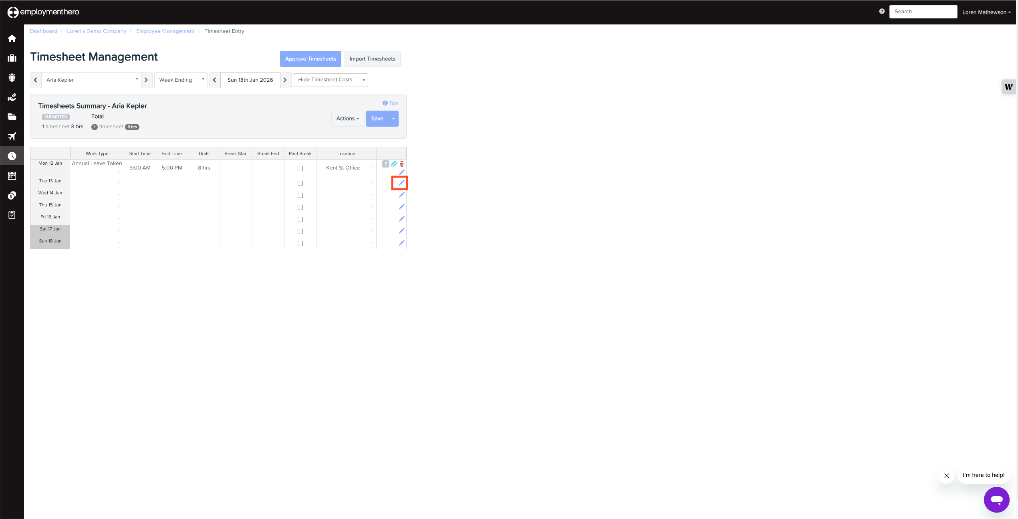Screen dimensions: 1018x519
Task: Enable Paid Break for Thu 15 Jan
Action: pyautogui.click(x=300, y=208)
